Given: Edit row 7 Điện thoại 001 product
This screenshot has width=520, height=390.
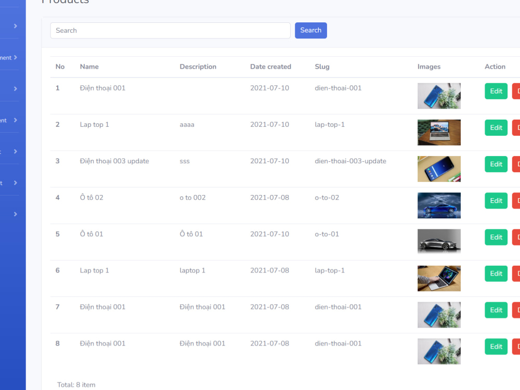Looking at the screenshot, I should pyautogui.click(x=496, y=310).
